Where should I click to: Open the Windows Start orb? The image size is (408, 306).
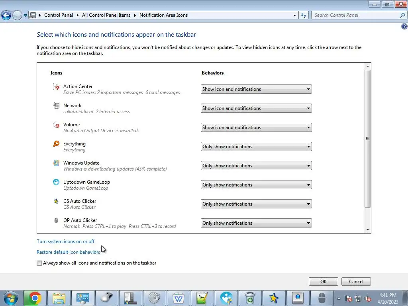[11, 298]
